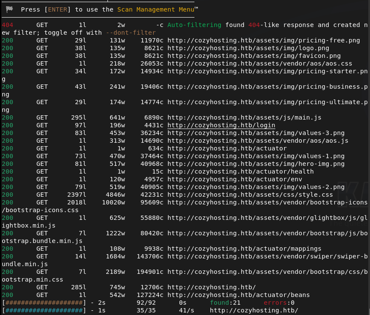The width and height of the screenshot is (370, 315).
Task: Open the assets/js/main.js URL
Action: pyautogui.click(x=244, y=117)
